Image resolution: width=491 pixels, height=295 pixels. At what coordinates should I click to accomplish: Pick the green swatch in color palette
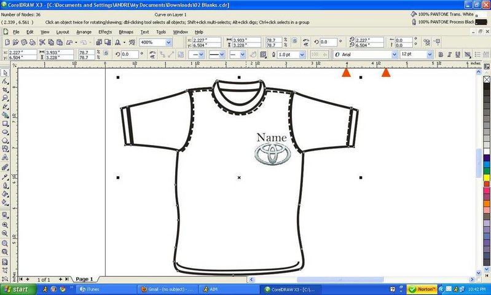tap(487, 171)
